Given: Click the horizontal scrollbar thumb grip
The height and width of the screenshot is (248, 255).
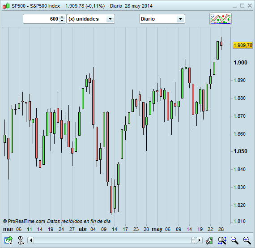Looking at the screenshot, I should (193, 240).
